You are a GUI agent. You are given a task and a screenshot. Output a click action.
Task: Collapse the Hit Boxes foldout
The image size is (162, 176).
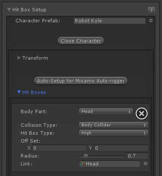tap(19, 92)
